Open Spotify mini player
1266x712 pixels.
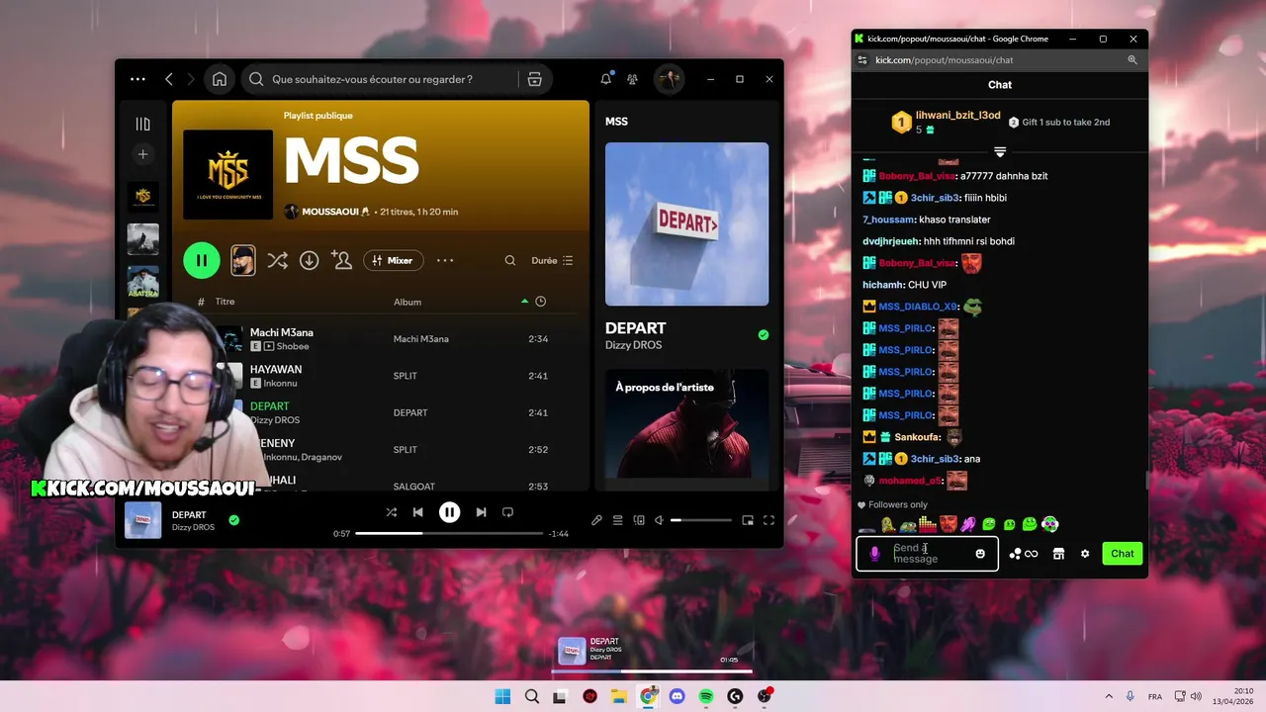pos(748,520)
